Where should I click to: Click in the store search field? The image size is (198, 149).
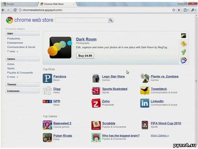(81, 20)
